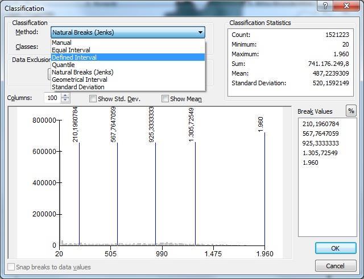
Task: Select break value 1.305,72549 in list
Action: [320, 153]
